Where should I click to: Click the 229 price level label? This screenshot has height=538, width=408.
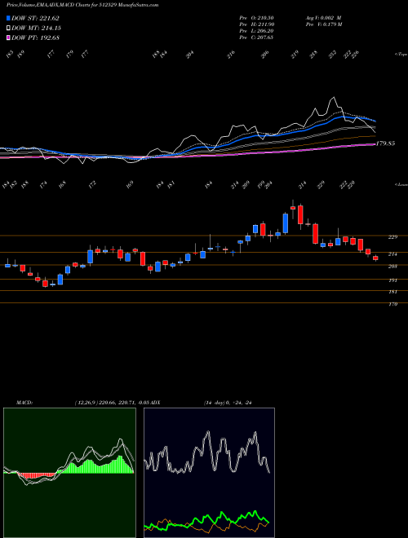tap(393, 237)
